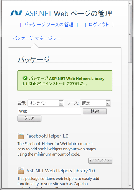
Task: Click the green checkmark success icon
Action: [x=25, y=78]
